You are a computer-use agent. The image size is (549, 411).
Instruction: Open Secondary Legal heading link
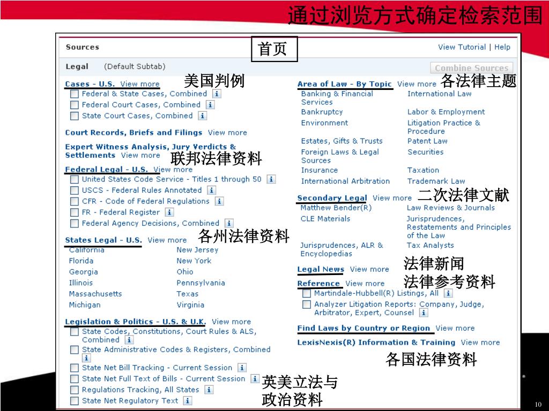(332, 198)
